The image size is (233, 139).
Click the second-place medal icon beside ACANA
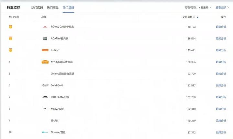(11, 38)
